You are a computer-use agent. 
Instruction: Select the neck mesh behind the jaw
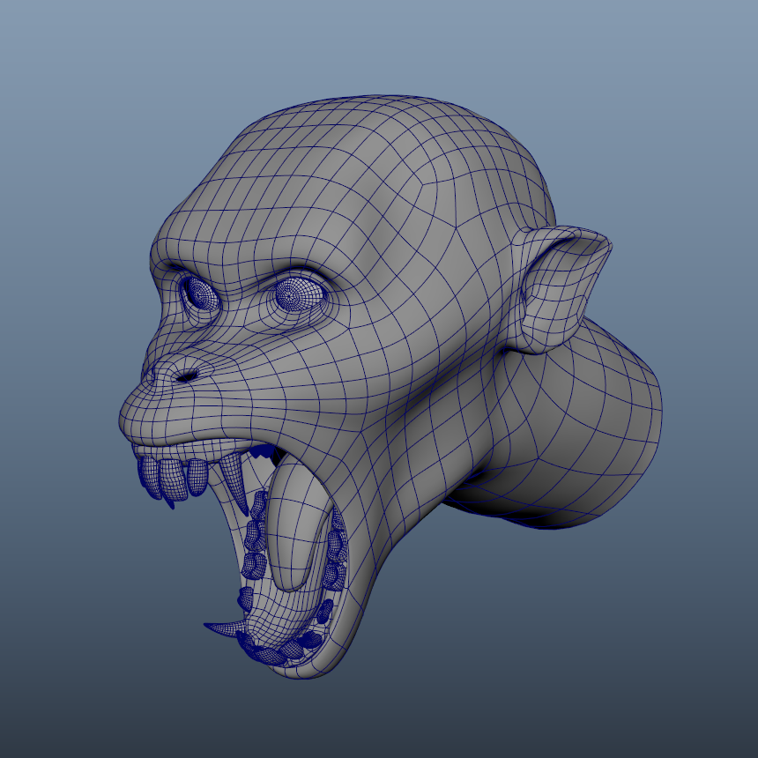(x=573, y=414)
